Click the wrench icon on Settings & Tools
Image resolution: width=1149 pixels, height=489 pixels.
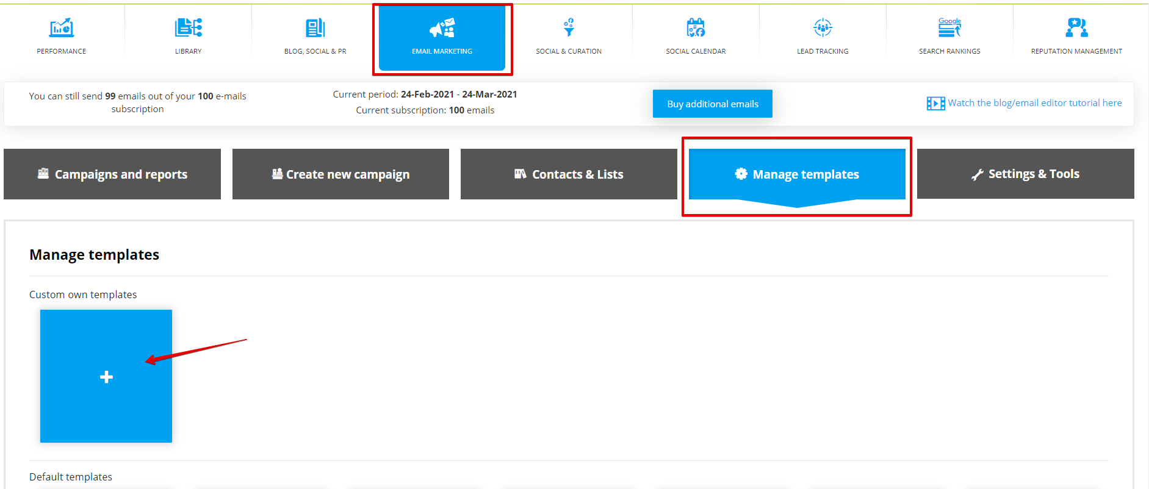[x=977, y=174]
